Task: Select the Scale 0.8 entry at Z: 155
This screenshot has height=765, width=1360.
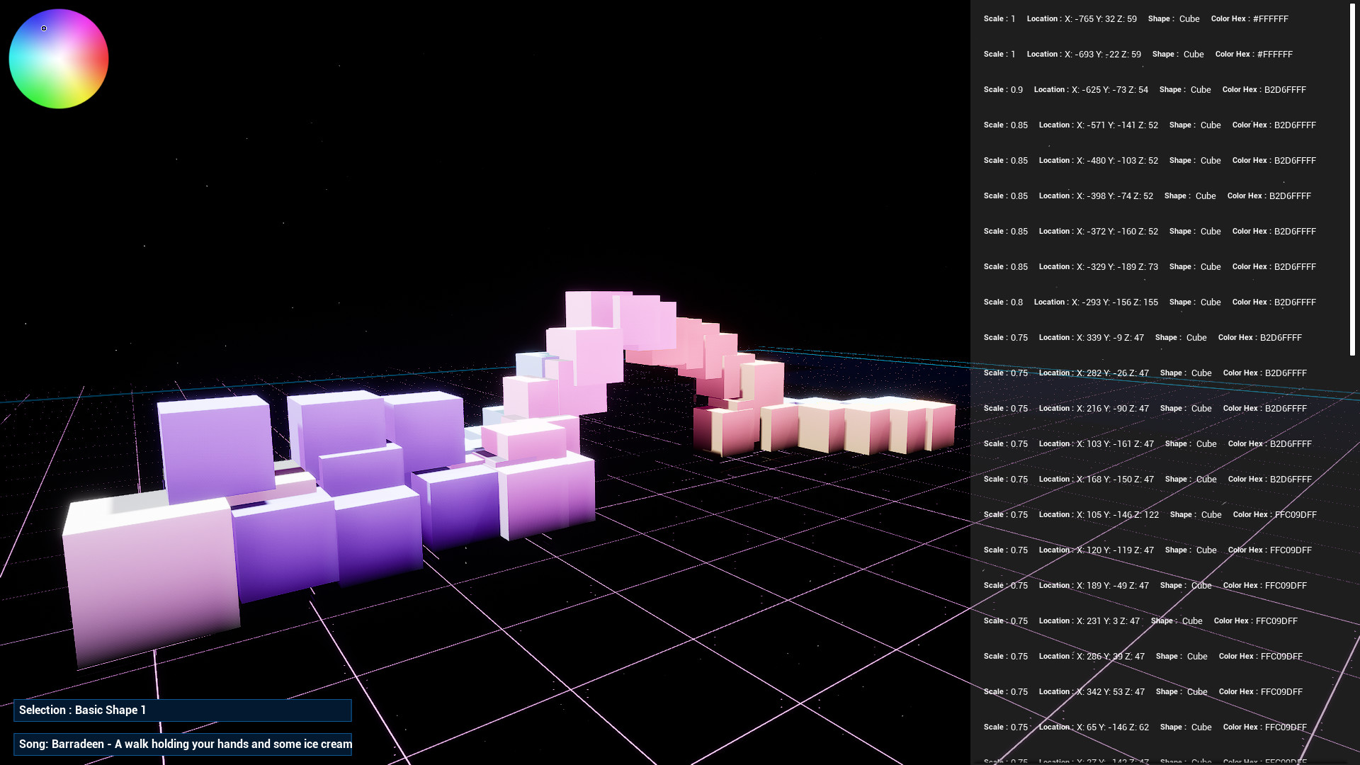Action: click(x=1133, y=302)
